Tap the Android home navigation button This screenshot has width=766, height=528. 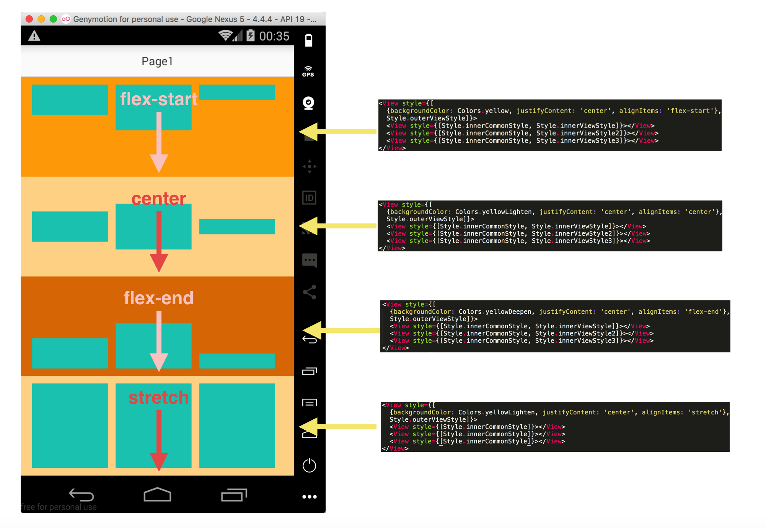pyautogui.click(x=157, y=495)
